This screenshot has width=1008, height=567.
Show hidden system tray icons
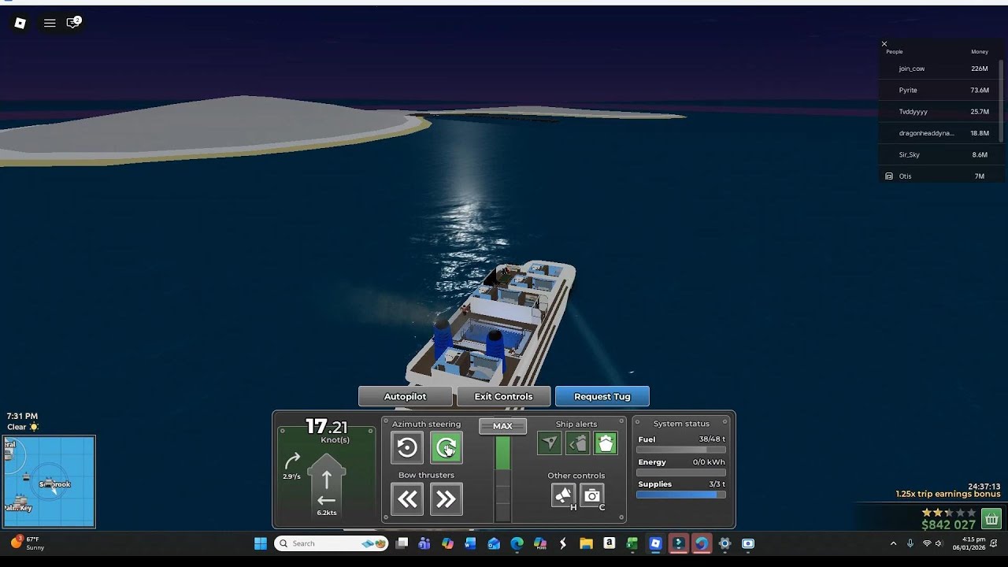[x=893, y=543]
